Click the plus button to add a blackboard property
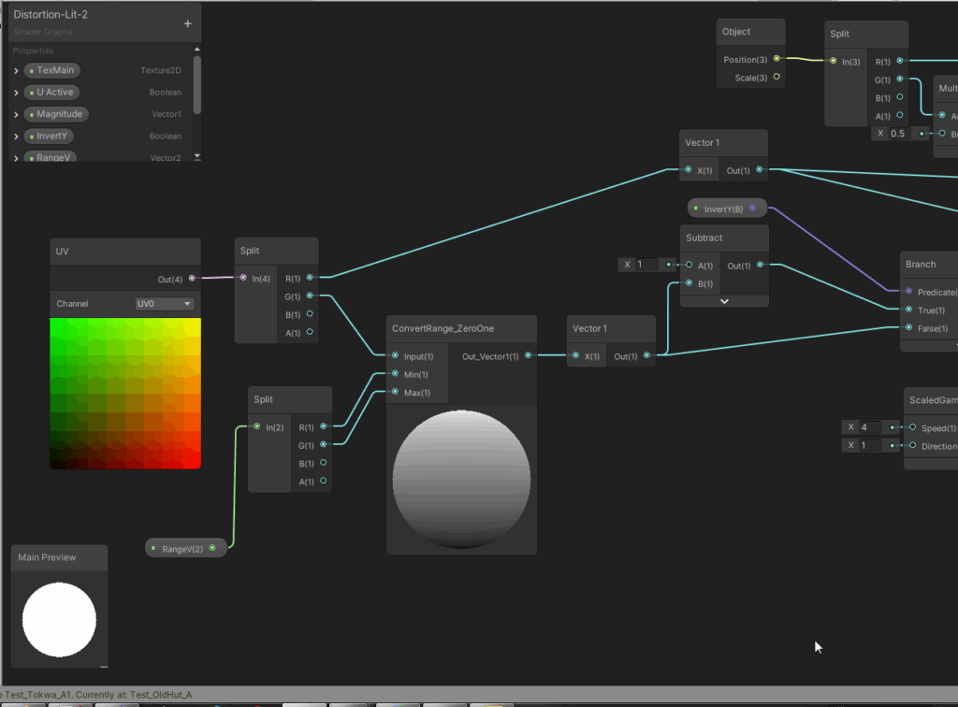The image size is (958, 707). point(187,23)
